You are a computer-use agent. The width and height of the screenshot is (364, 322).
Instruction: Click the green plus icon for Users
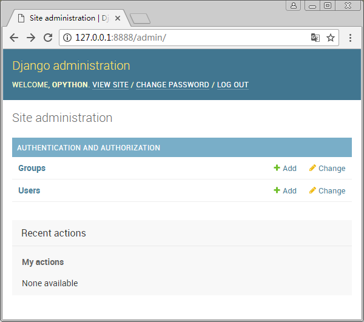(277, 190)
